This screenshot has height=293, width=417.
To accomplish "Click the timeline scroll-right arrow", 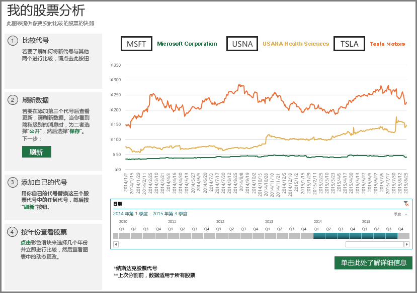I will click(406, 244).
